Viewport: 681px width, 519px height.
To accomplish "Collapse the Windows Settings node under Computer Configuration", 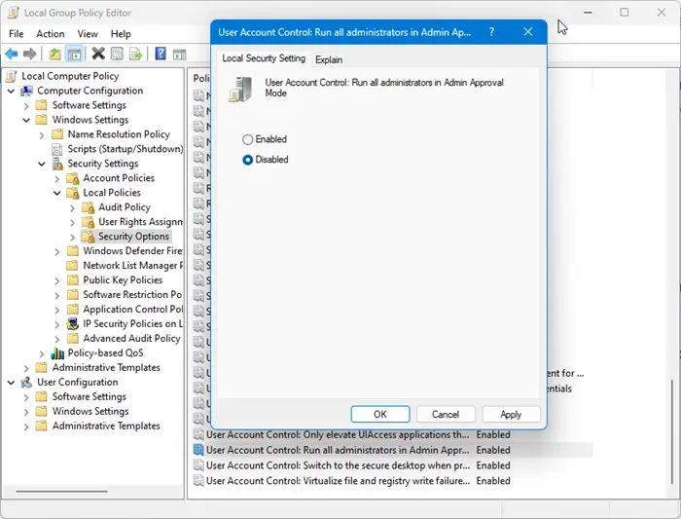I will click(26, 120).
